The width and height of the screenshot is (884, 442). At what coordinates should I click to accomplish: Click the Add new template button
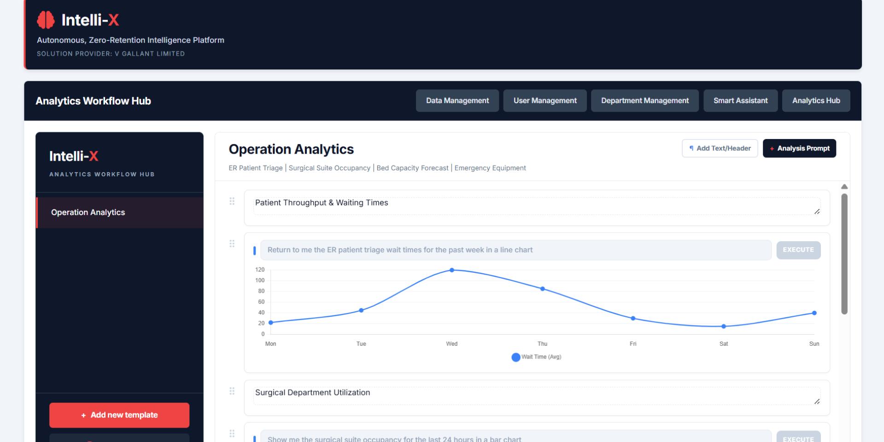coord(119,415)
